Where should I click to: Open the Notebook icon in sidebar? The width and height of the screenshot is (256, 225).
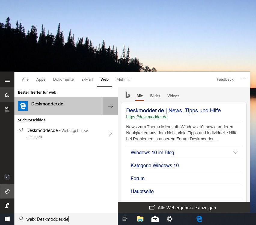[x=7, y=109]
